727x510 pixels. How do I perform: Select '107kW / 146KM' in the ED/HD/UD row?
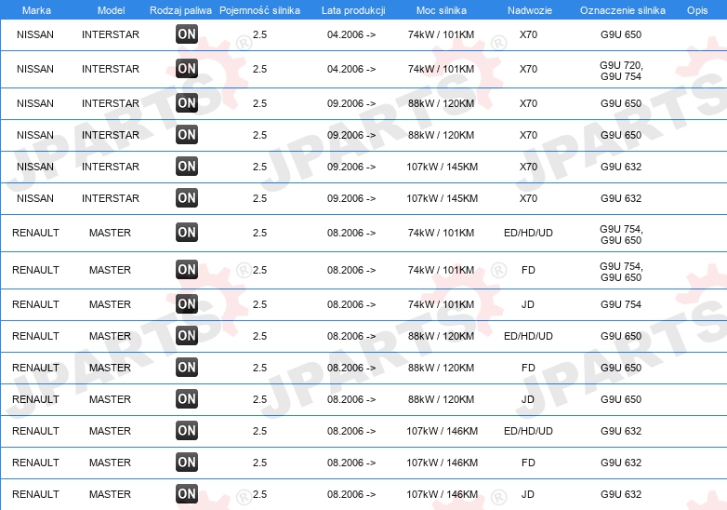coord(442,431)
